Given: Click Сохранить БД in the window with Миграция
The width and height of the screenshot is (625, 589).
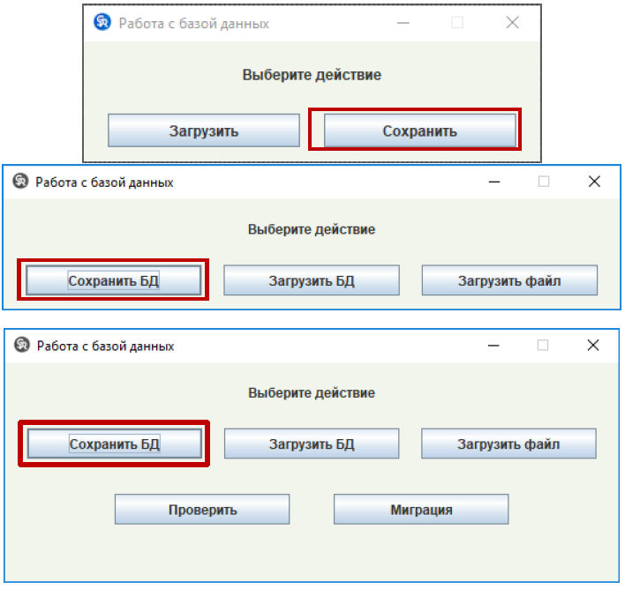Looking at the screenshot, I should click(x=114, y=444).
